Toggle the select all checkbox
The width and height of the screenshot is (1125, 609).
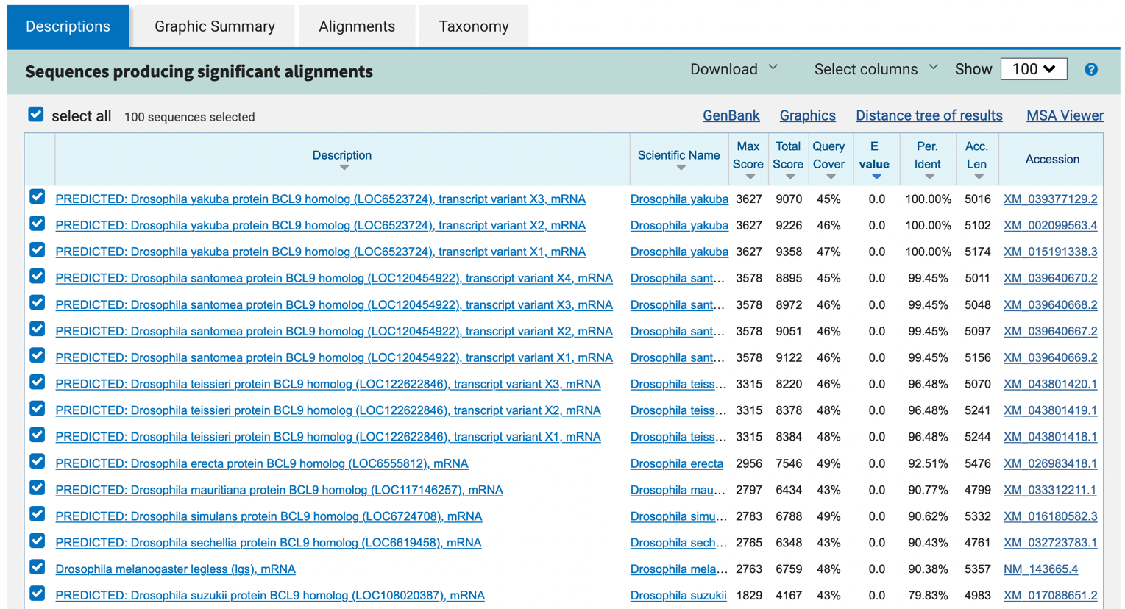click(x=36, y=115)
